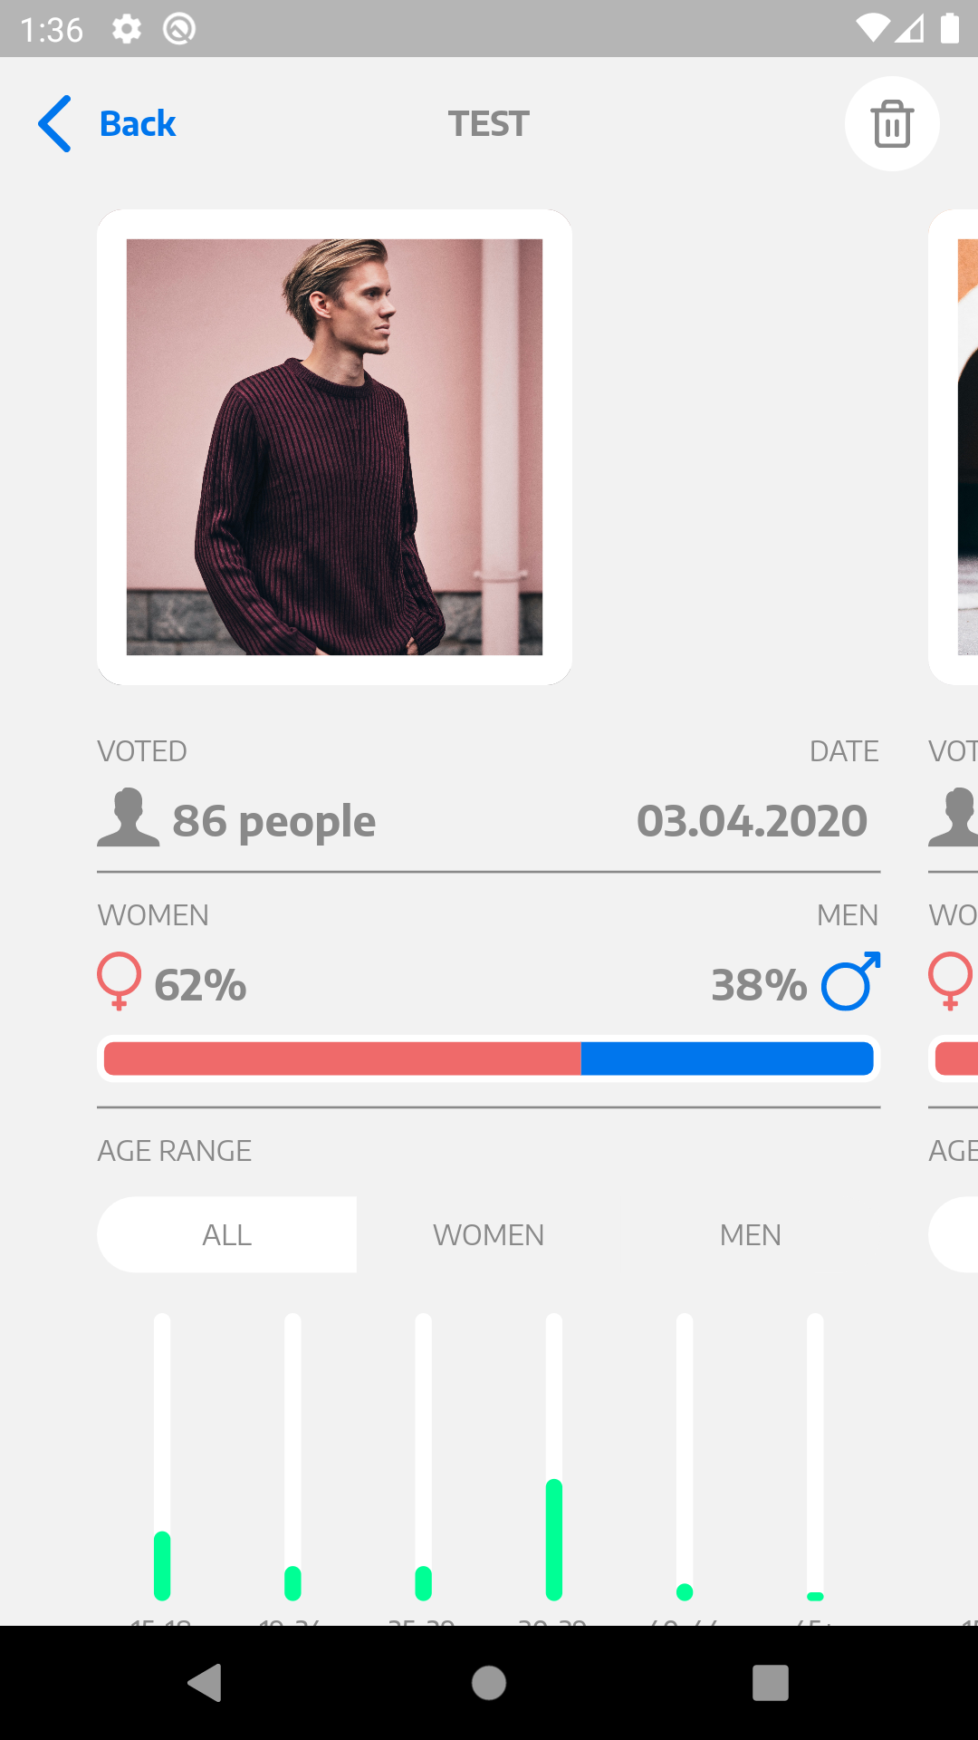Viewport: 978px width, 1740px height.
Task: Tap the Android home circle button
Action: pyautogui.click(x=489, y=1683)
